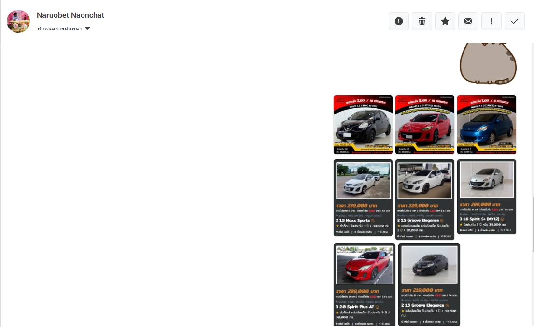View red 2.0 Spirit Plus AT listing

pos(365,284)
